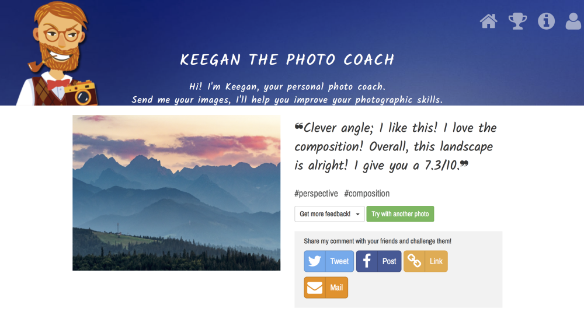Expand the 'Get more feedback!' dropdown
Image resolution: width=584 pixels, height=326 pixels.
pos(329,214)
